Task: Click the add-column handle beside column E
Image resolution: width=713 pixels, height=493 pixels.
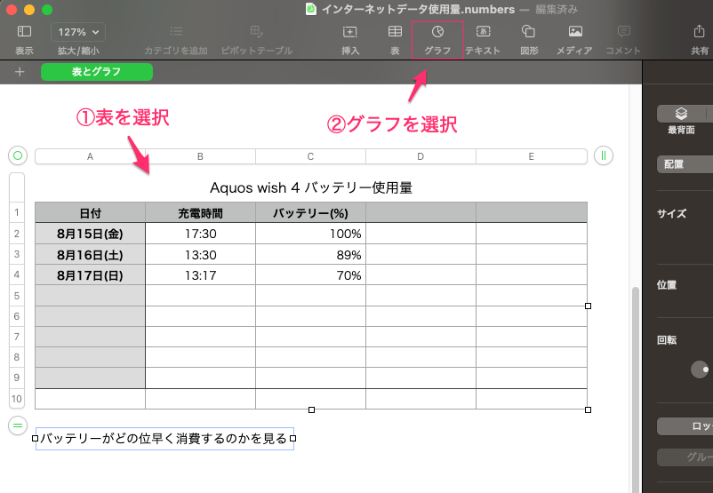Action: (x=604, y=155)
